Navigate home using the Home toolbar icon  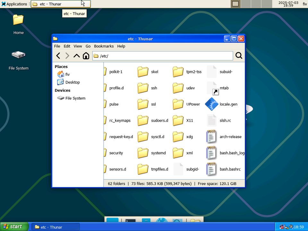[86, 56]
